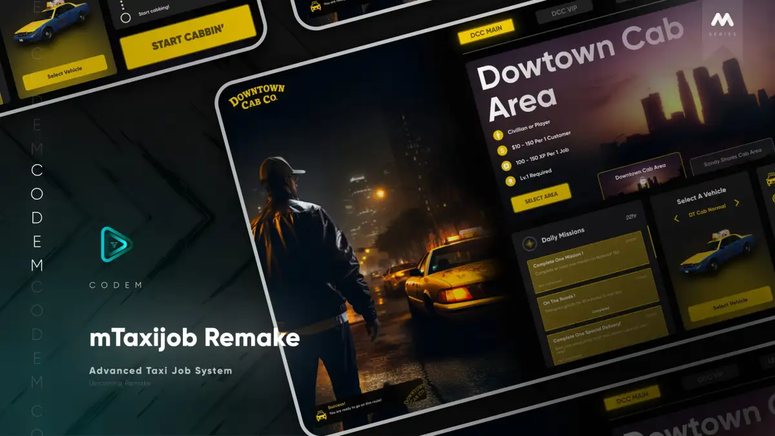The width and height of the screenshot is (775, 436).
Task: Click the Codem play-shaped logo
Action: (x=116, y=244)
